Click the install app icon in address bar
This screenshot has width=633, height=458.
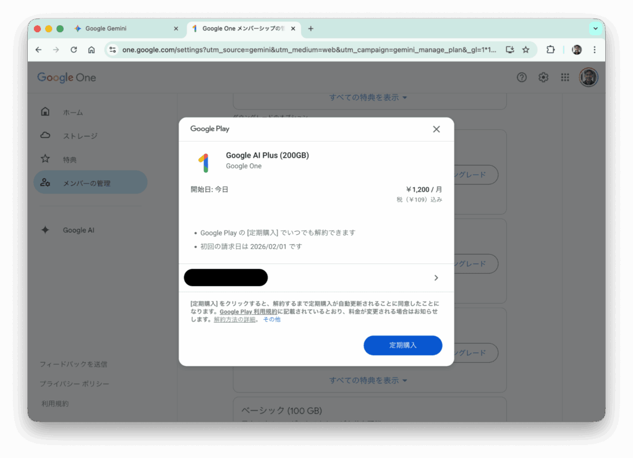pyautogui.click(x=510, y=49)
